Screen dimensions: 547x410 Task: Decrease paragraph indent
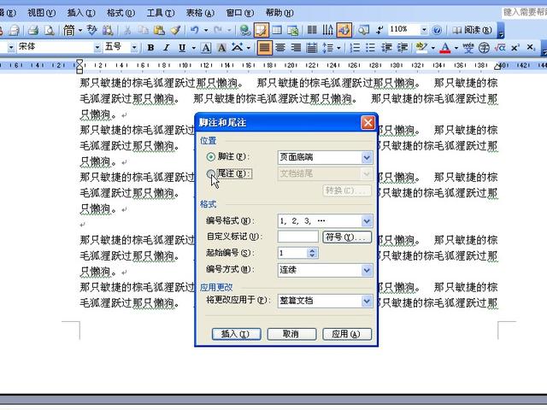click(386, 48)
